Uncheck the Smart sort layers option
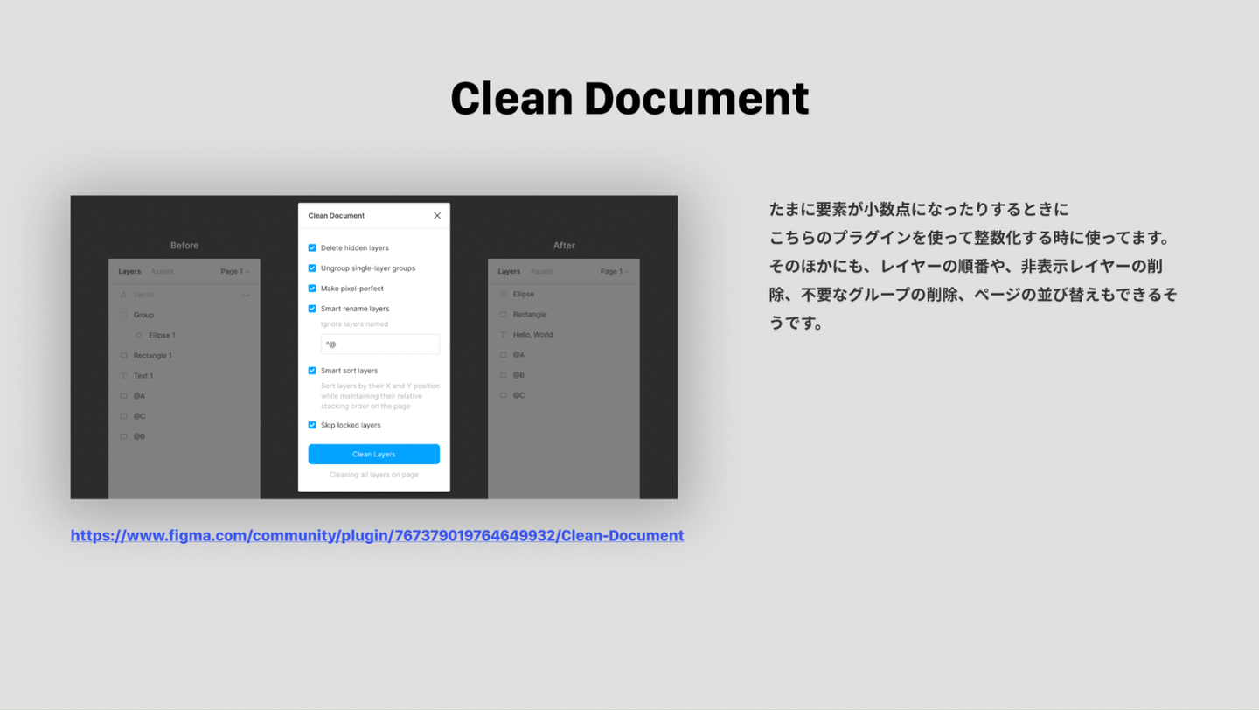Screen dimensions: 1259x710 [312, 371]
